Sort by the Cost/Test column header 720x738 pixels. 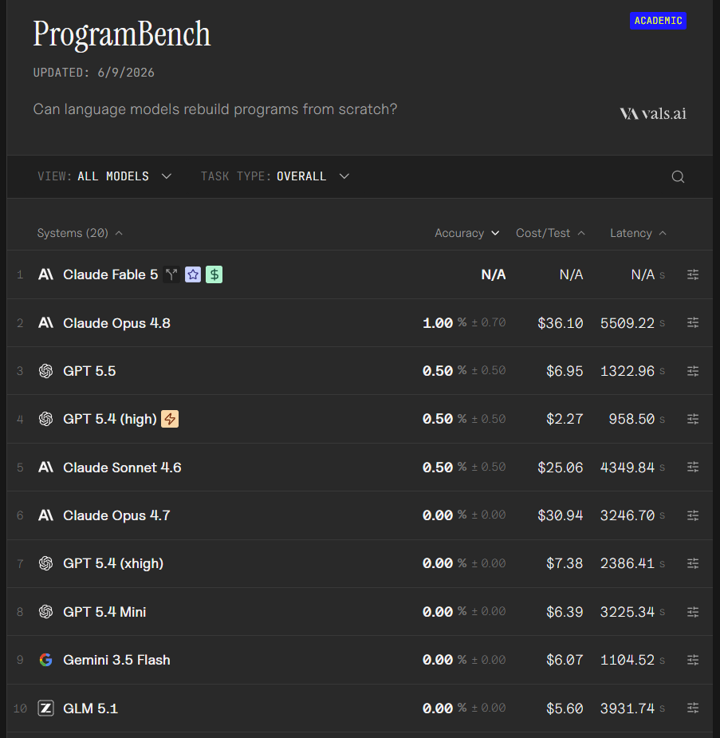(x=550, y=233)
